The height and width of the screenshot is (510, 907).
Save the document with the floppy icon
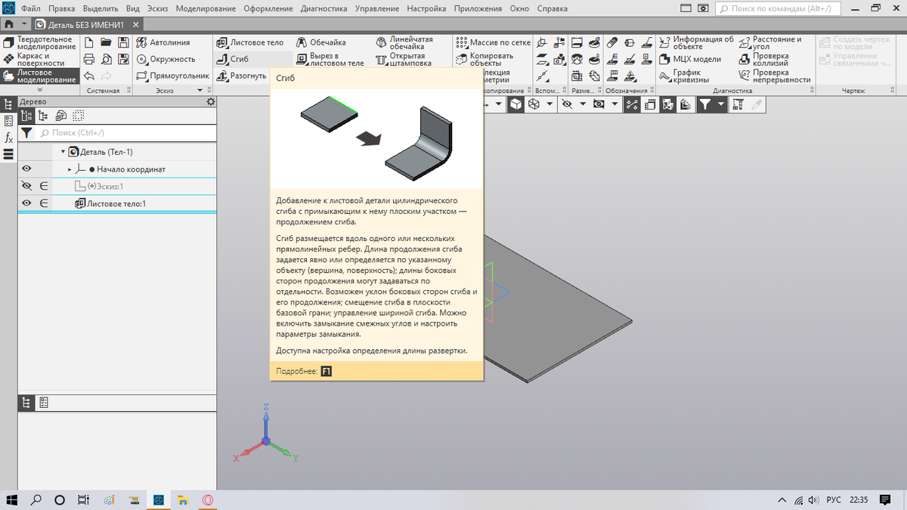[x=123, y=42]
